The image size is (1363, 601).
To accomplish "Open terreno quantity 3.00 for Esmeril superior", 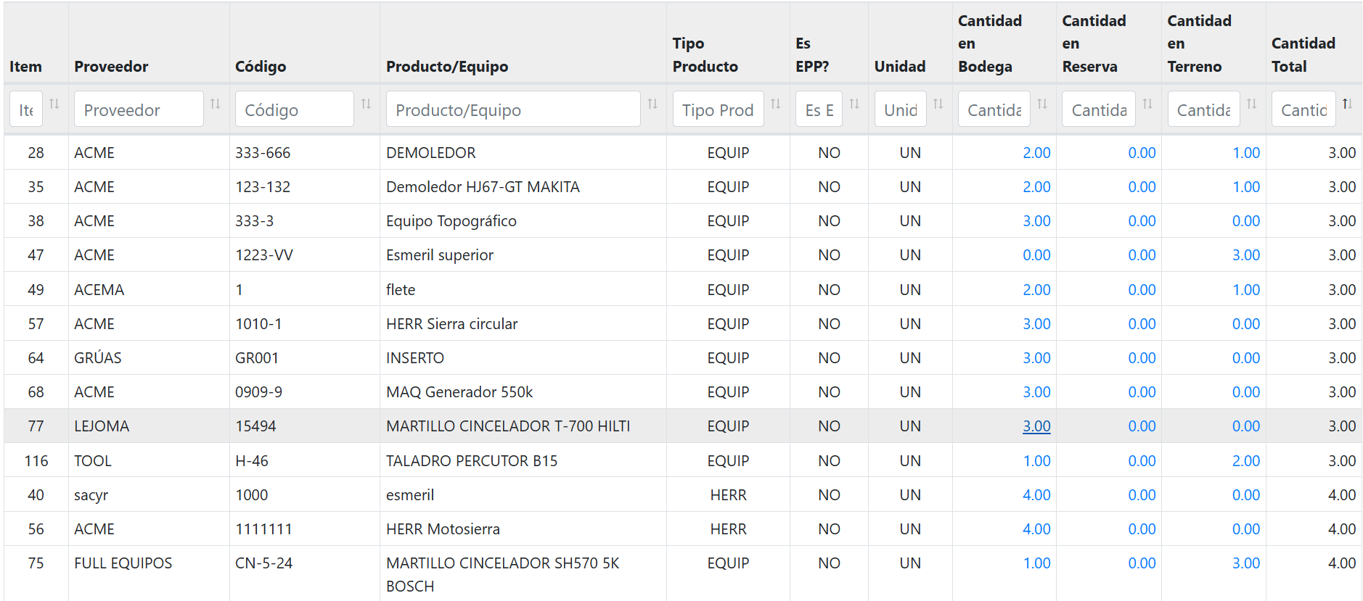I will tap(1246, 255).
